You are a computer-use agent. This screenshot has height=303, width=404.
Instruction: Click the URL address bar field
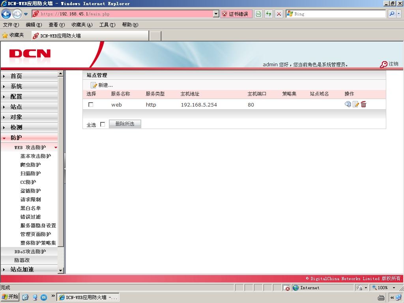click(123, 14)
